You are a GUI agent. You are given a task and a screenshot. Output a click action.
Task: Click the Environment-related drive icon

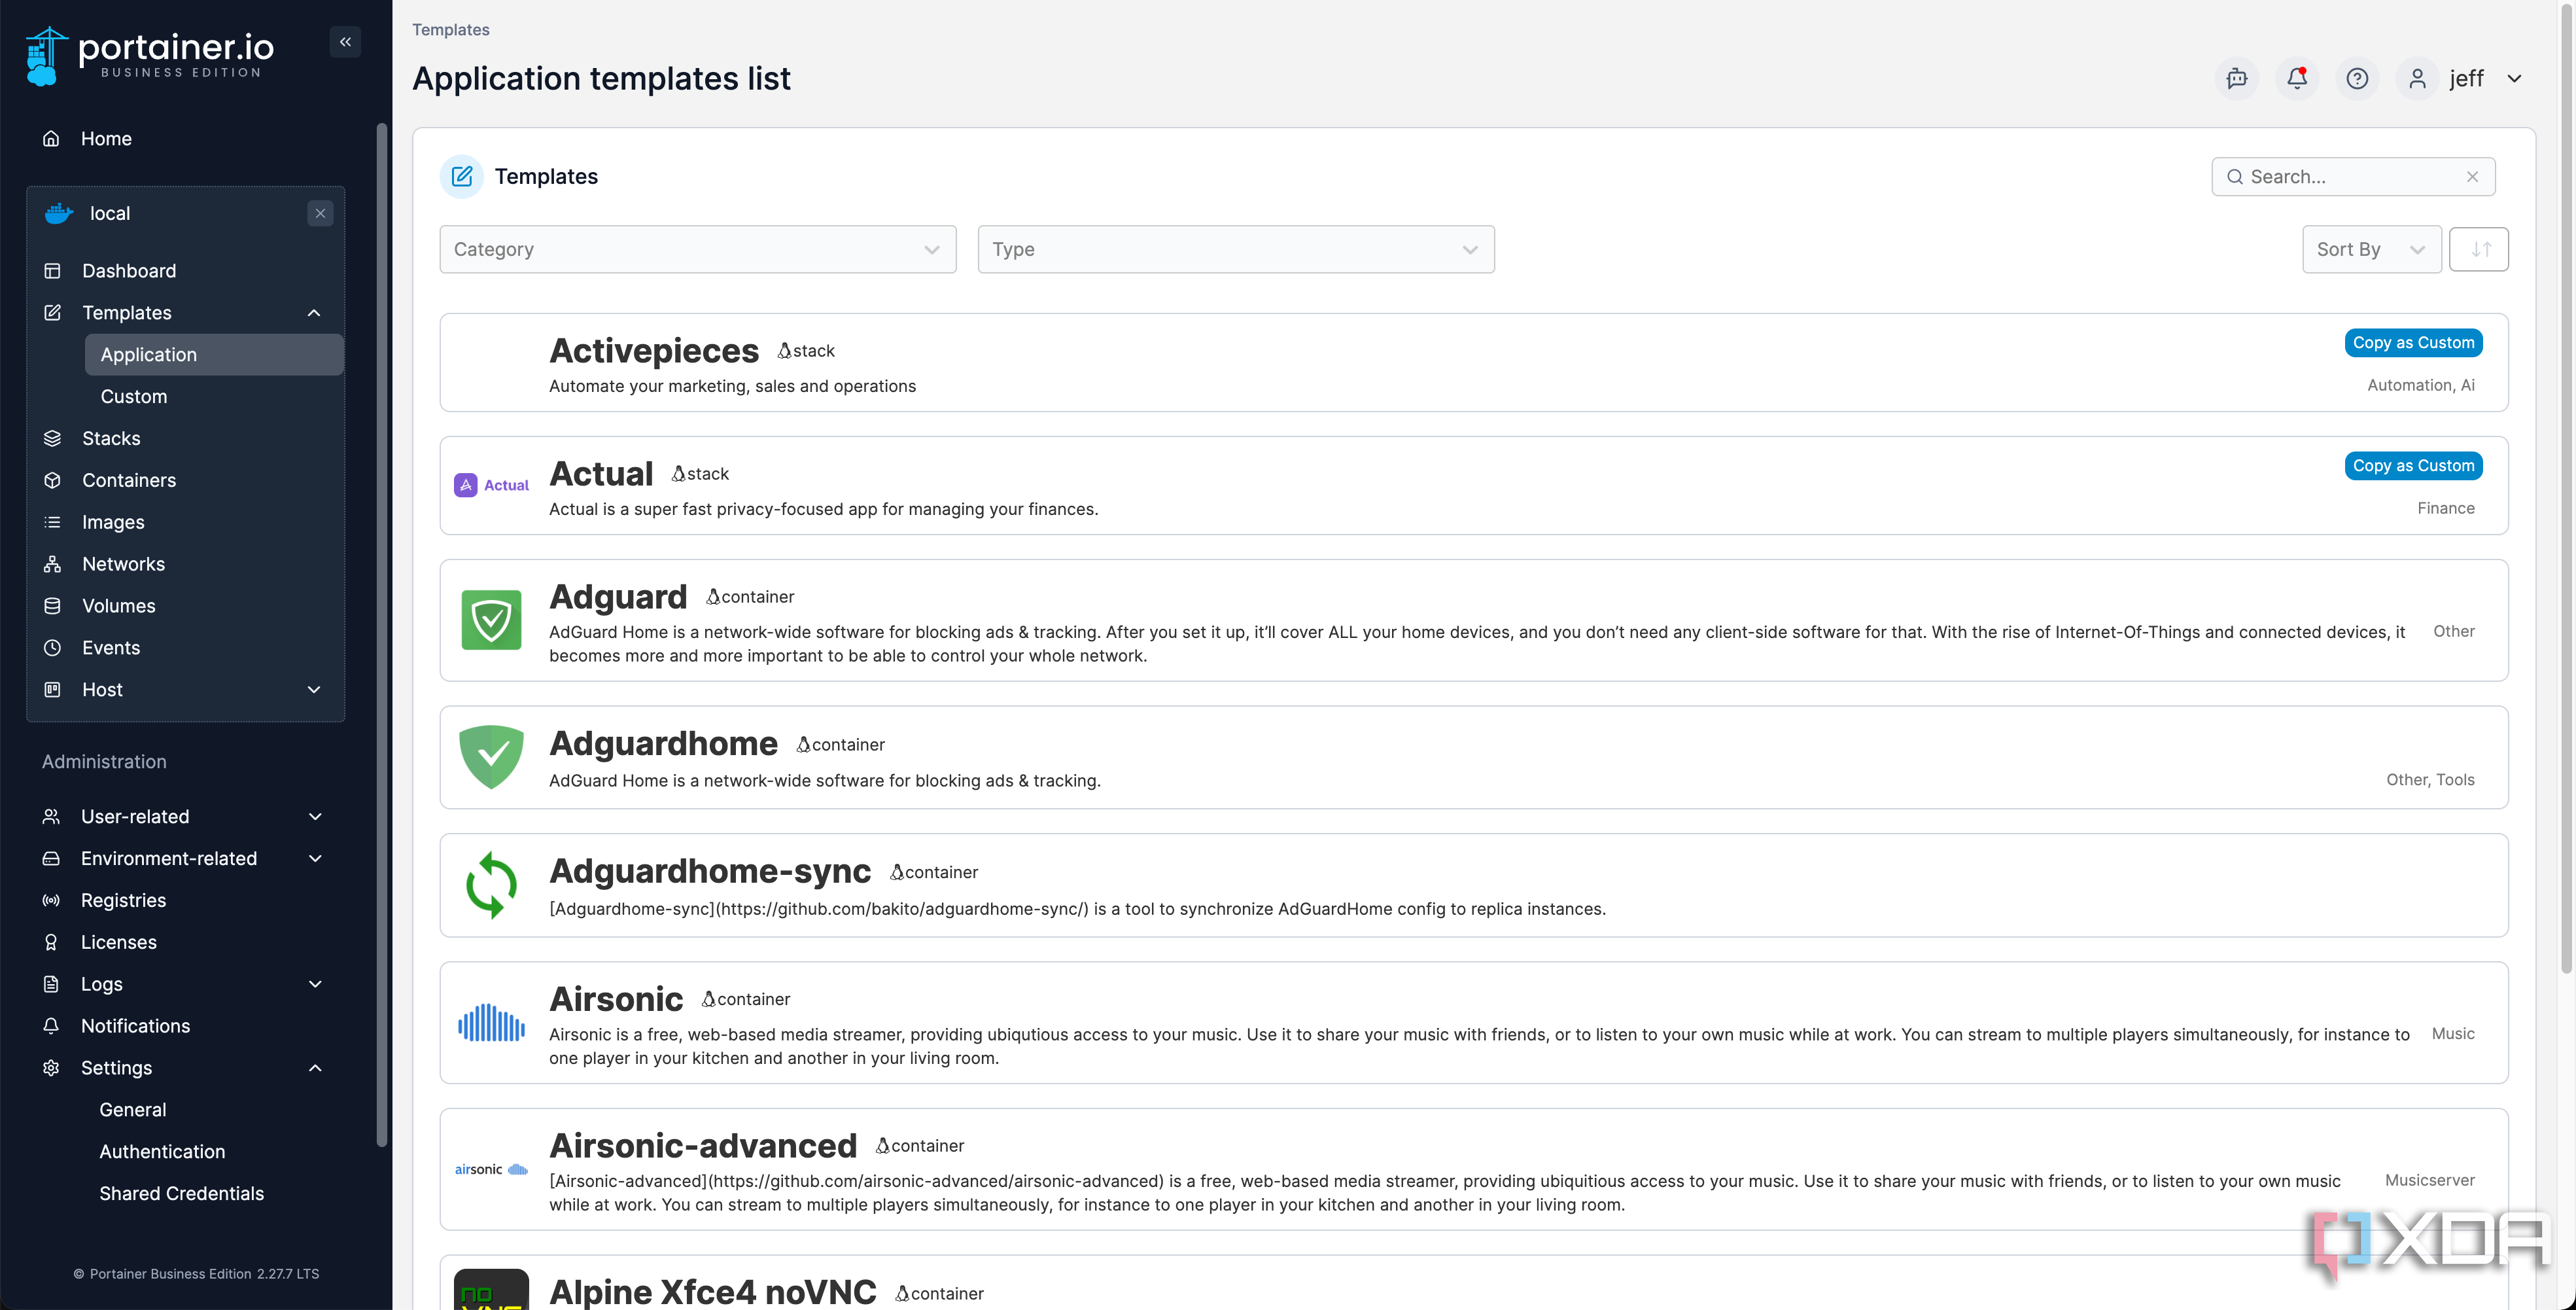click(x=51, y=858)
